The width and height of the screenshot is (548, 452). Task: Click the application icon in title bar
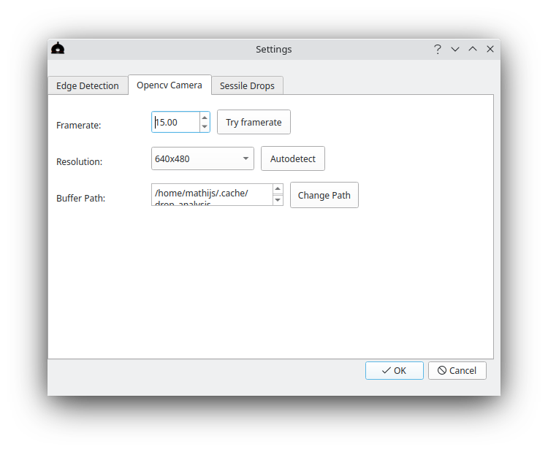(58, 48)
